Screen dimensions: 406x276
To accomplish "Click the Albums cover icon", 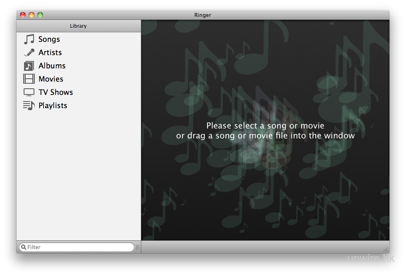I will click(x=29, y=66).
